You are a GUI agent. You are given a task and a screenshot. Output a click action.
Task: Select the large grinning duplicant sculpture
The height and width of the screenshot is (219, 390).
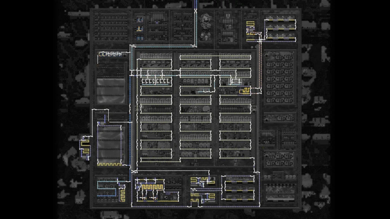point(206,27)
